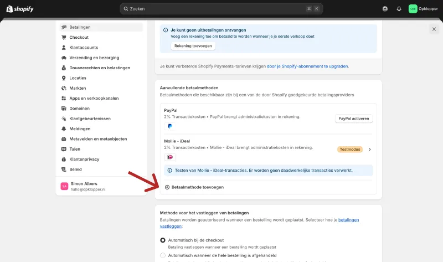This screenshot has width=443, height=262.
Task: Open the Sidekick assistant icon in top bar
Action: coord(385,9)
